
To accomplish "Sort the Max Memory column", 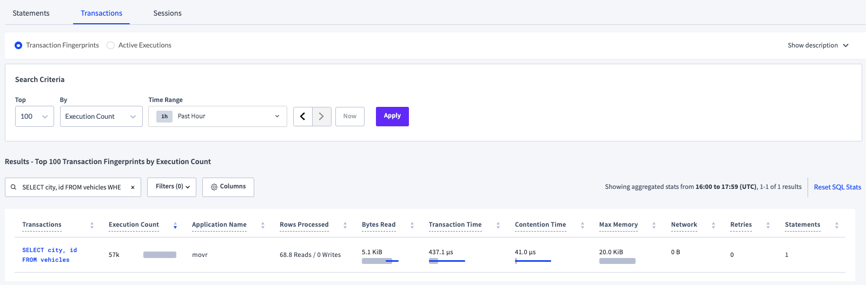I will (x=654, y=226).
